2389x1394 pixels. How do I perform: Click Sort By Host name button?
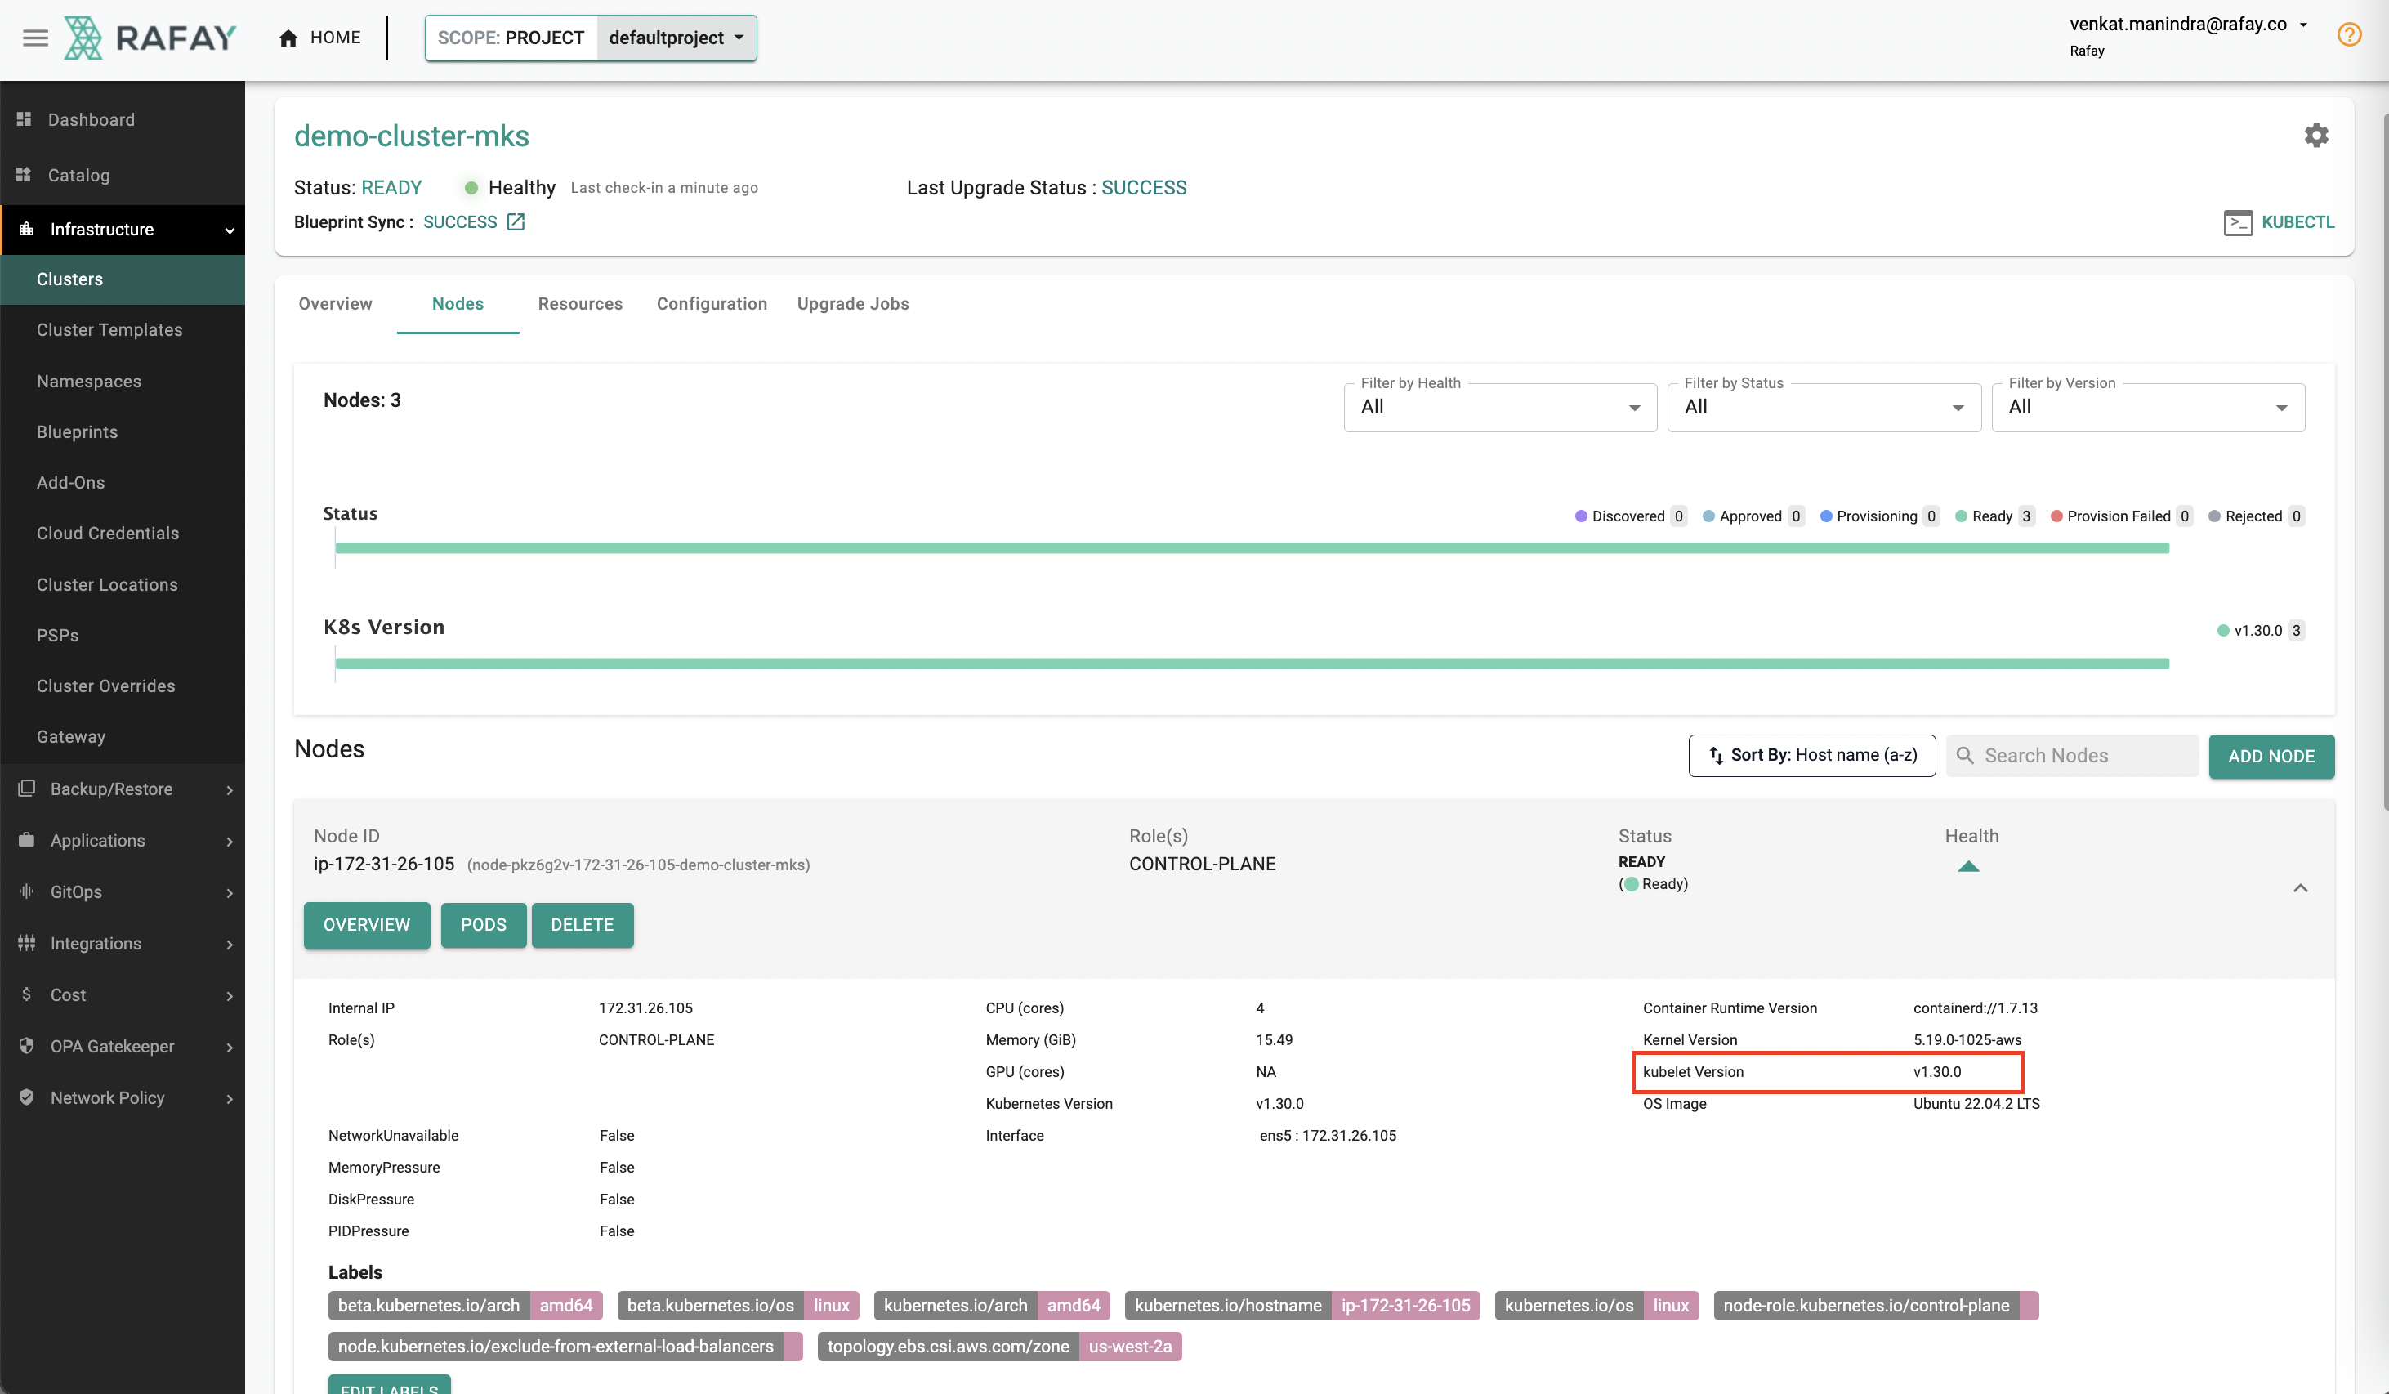(1811, 756)
